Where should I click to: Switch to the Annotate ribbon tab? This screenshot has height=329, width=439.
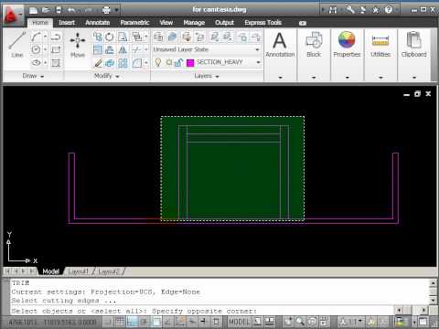[98, 23]
